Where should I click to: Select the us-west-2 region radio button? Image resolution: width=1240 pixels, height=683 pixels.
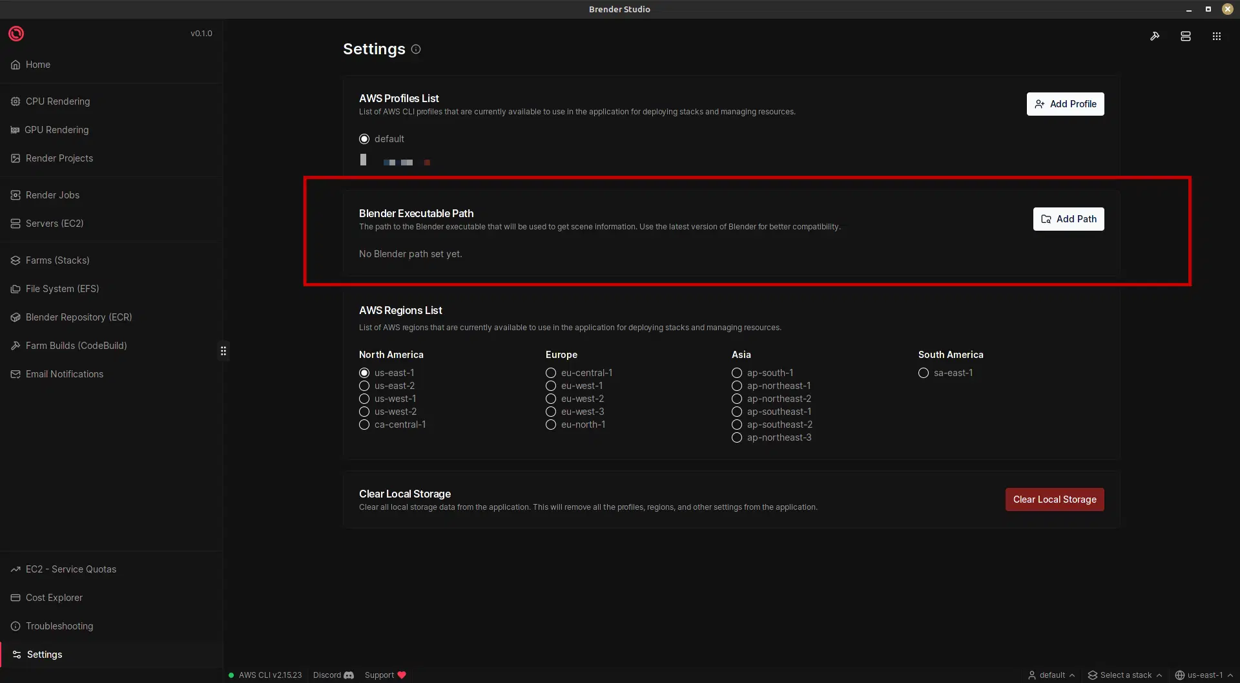[x=364, y=412]
